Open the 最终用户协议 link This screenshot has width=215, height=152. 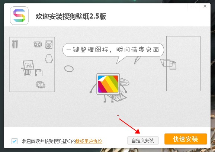point(89,141)
